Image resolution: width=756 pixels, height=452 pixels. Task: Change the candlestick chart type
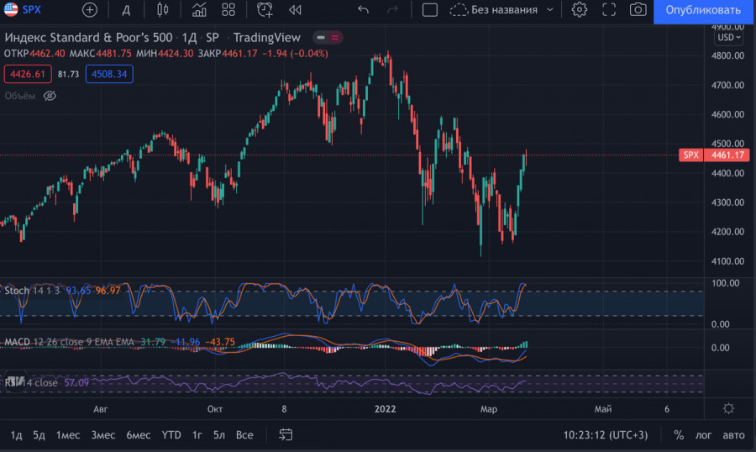click(162, 9)
